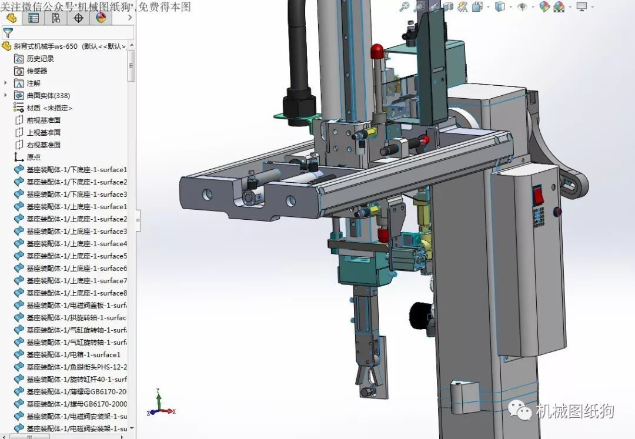The height and width of the screenshot is (439, 635).
Task: Click the Dynamic Annotation Views icon
Action: click(x=463, y=6)
